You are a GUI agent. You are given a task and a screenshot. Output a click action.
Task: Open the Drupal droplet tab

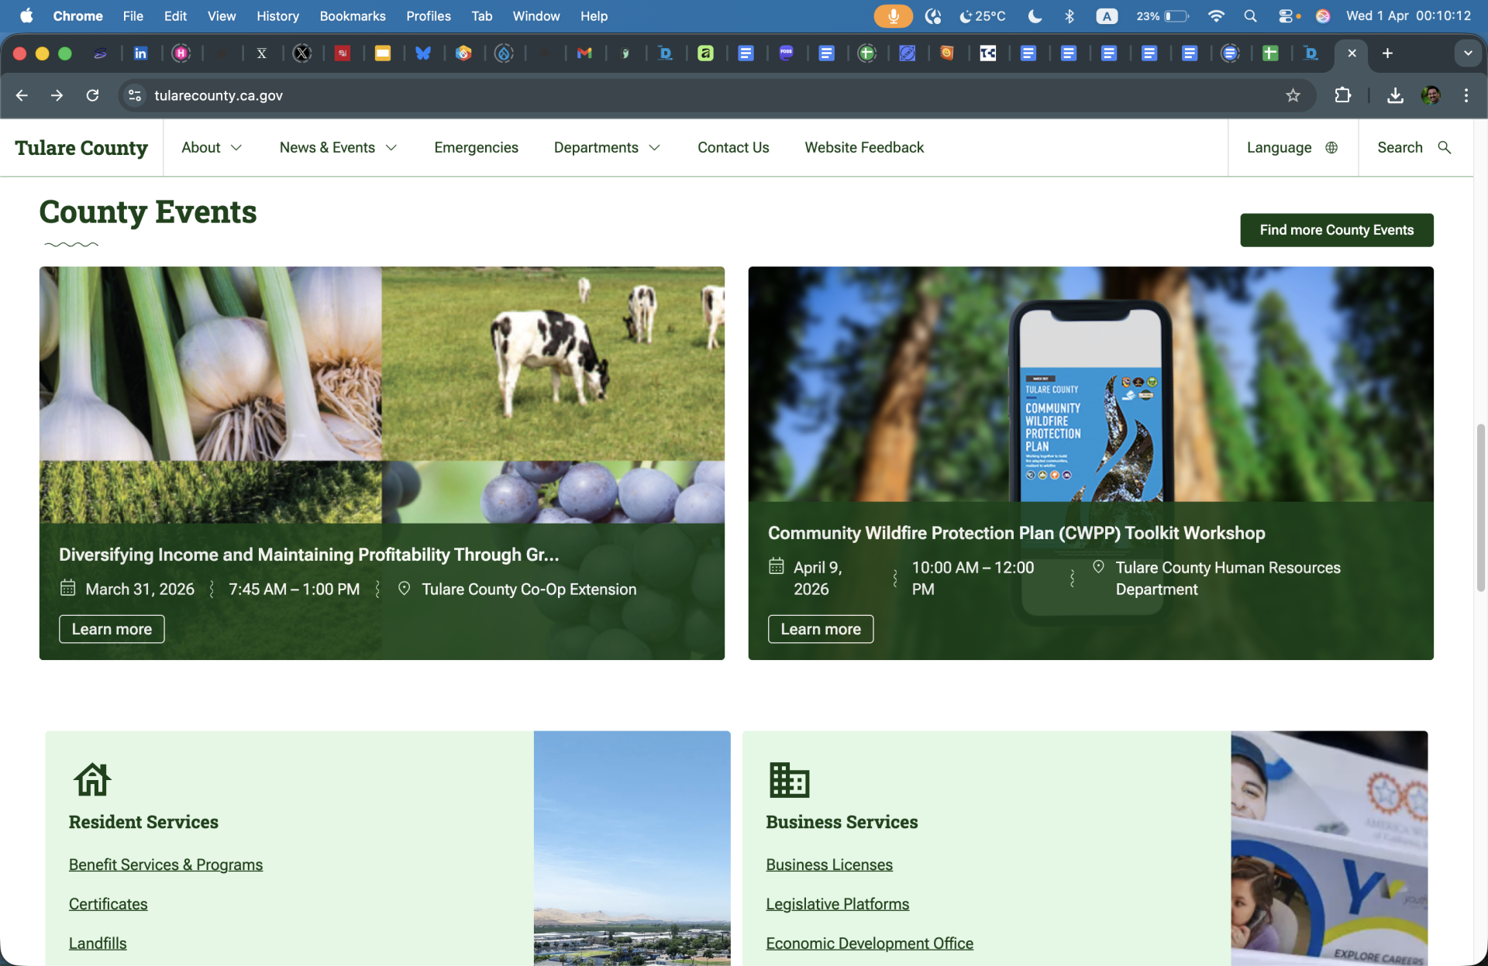point(504,53)
